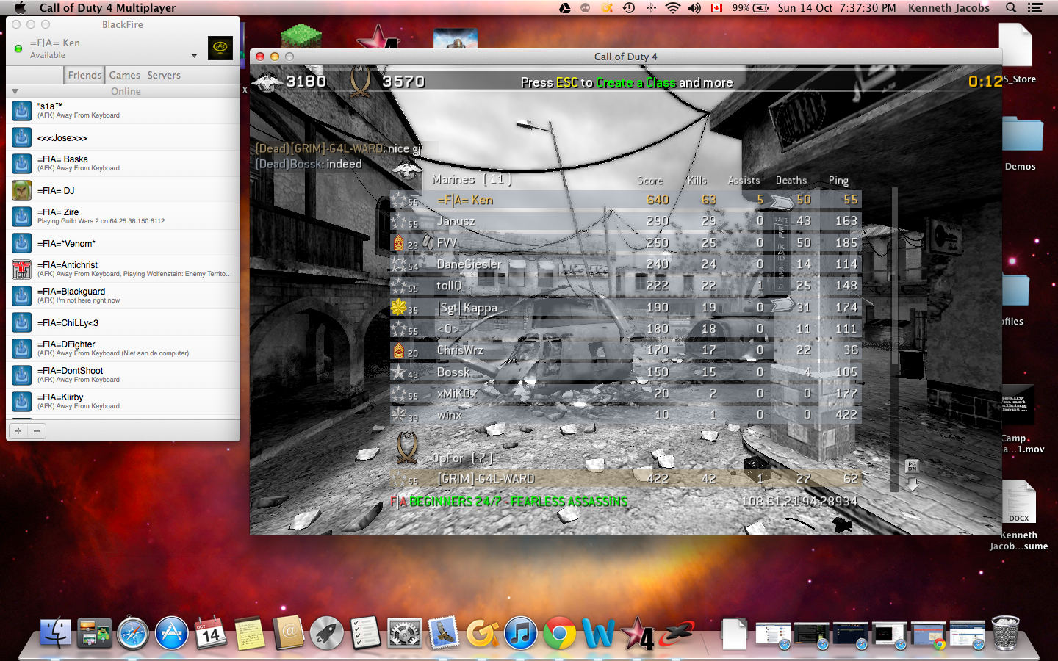Viewport: 1058px width, 661px height.
Task: Click the DaneGiesler scoreboard row
Action: coord(625,264)
